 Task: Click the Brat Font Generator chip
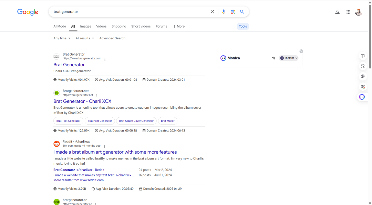tap(100, 121)
